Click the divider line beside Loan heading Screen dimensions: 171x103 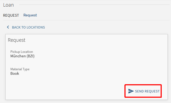(94, 5)
